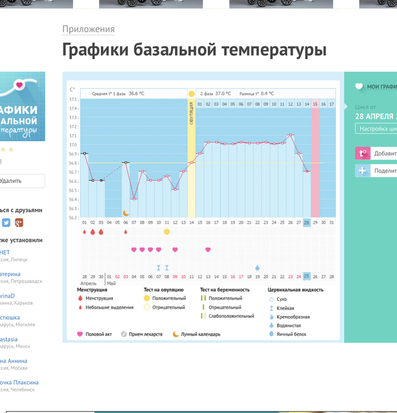The image size is (397, 413).
Task: Click the yellow positive ovulation test marker
Action: (x=167, y=232)
